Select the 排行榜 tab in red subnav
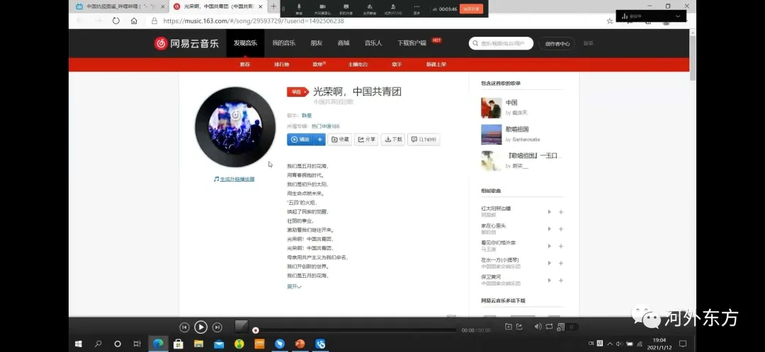The width and height of the screenshot is (765, 352). coord(282,64)
